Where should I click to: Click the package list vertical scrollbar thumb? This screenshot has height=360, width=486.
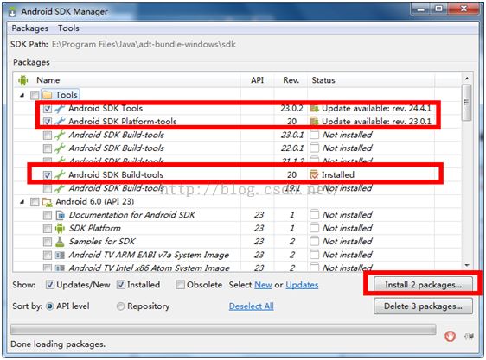coord(466,103)
